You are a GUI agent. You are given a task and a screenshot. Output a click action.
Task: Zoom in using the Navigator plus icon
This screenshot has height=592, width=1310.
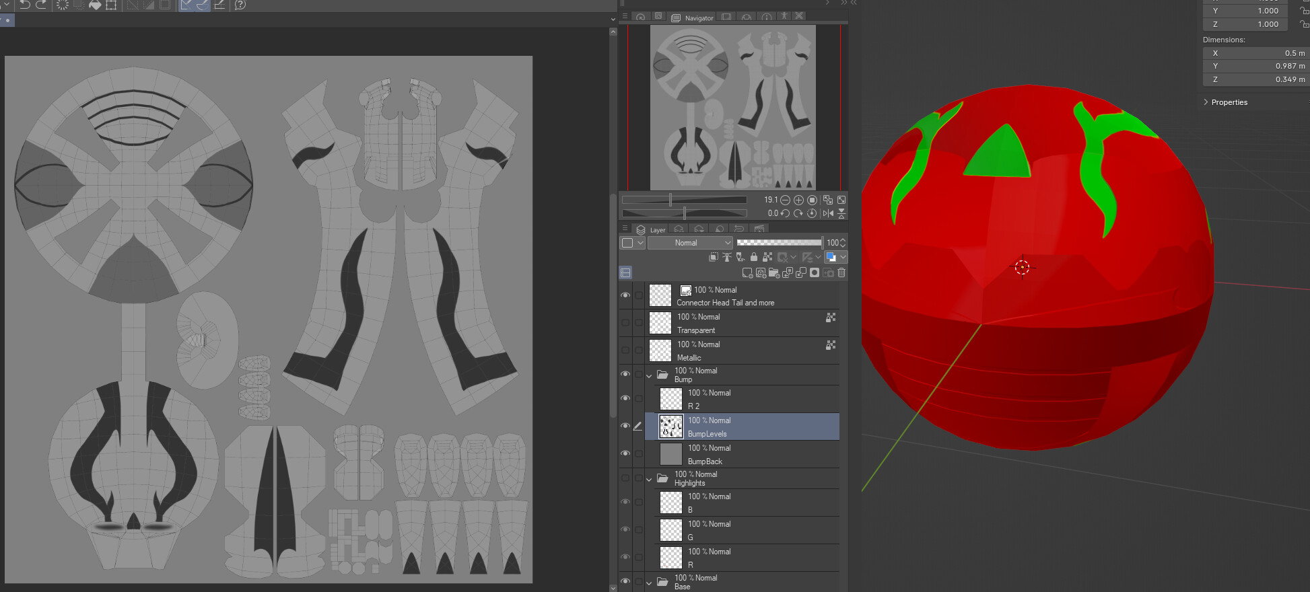pos(798,200)
